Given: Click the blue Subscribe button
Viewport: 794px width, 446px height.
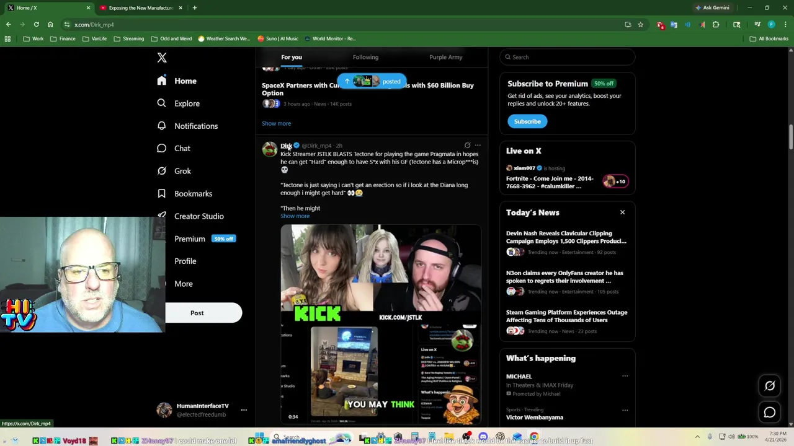Looking at the screenshot, I should (x=527, y=121).
